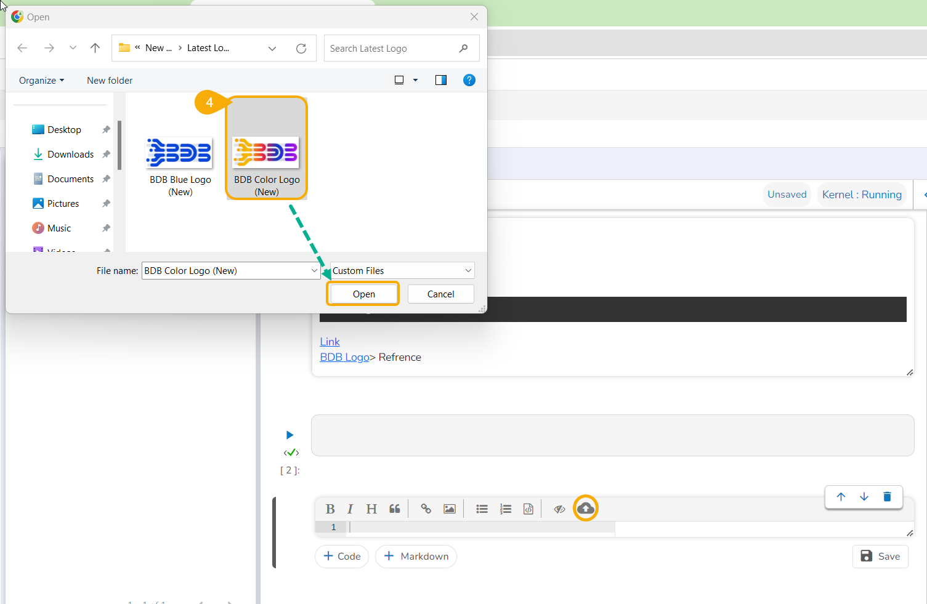Click the navigation pane scrollbar
927x604 pixels.
119,145
